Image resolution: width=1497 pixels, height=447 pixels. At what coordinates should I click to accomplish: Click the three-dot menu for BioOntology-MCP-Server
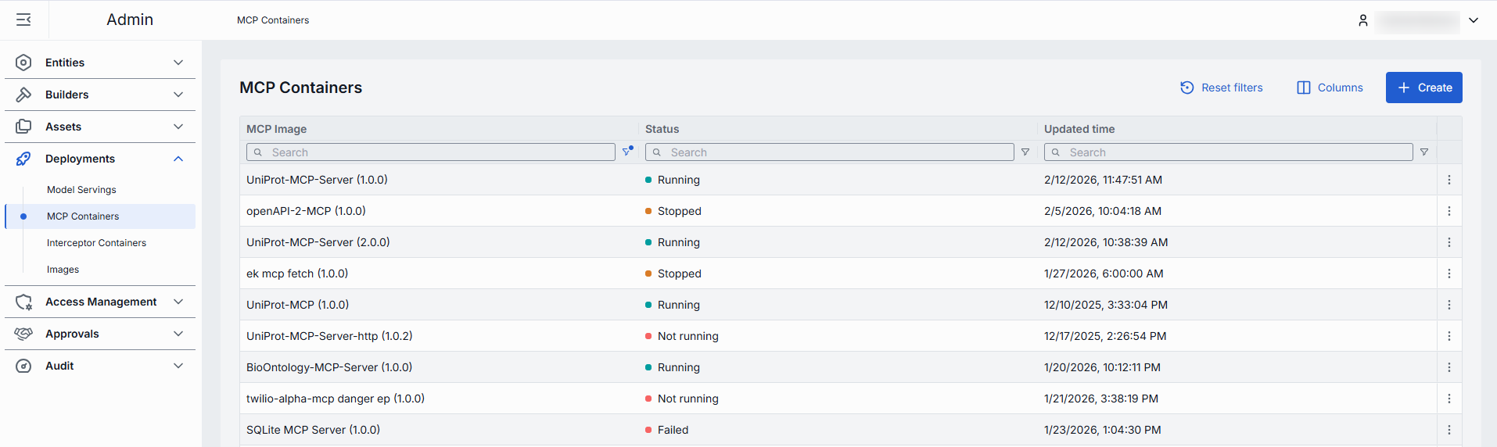click(1449, 367)
